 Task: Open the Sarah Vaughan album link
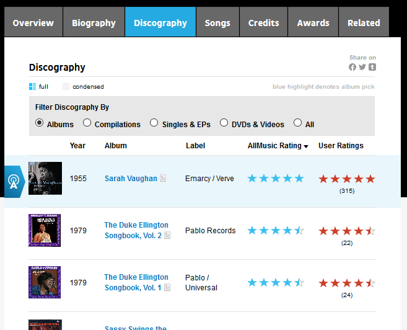131,179
